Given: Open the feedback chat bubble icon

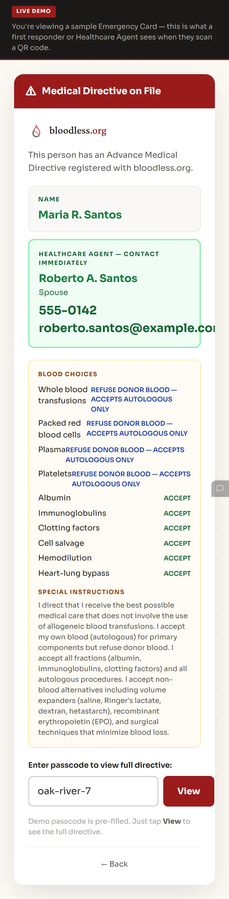Looking at the screenshot, I should pyautogui.click(x=220, y=488).
